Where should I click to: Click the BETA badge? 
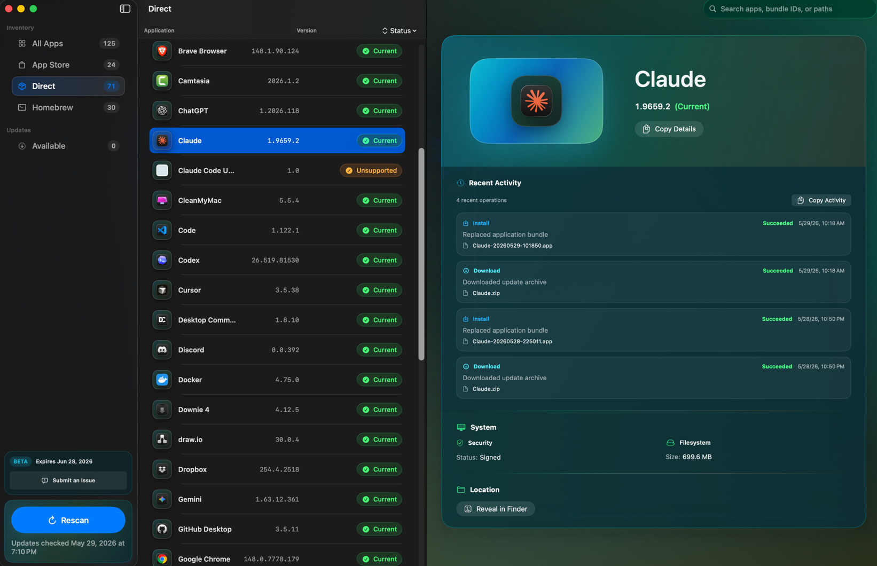[x=21, y=461]
